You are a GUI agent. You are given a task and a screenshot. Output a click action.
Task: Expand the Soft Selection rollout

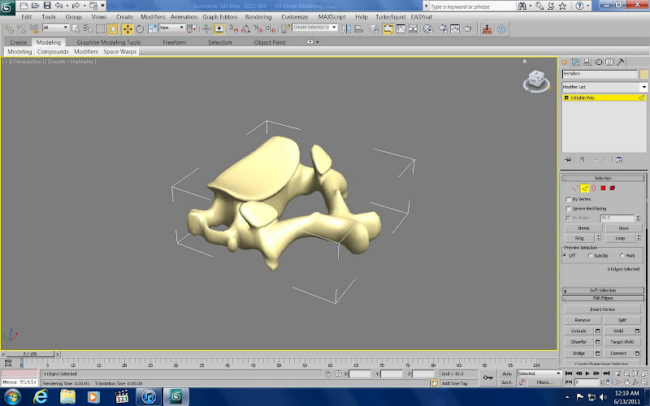point(602,290)
